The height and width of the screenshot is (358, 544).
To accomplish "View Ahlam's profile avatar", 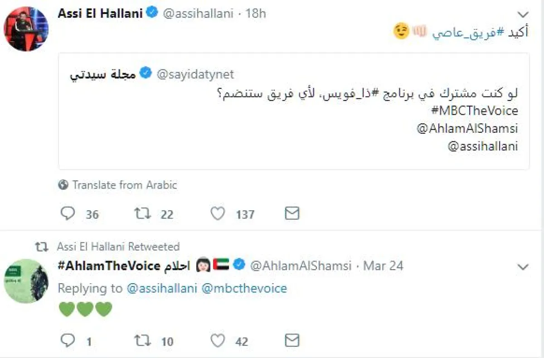I will coord(26,281).
